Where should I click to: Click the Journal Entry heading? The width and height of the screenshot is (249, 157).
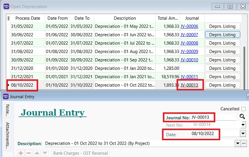click(53, 112)
